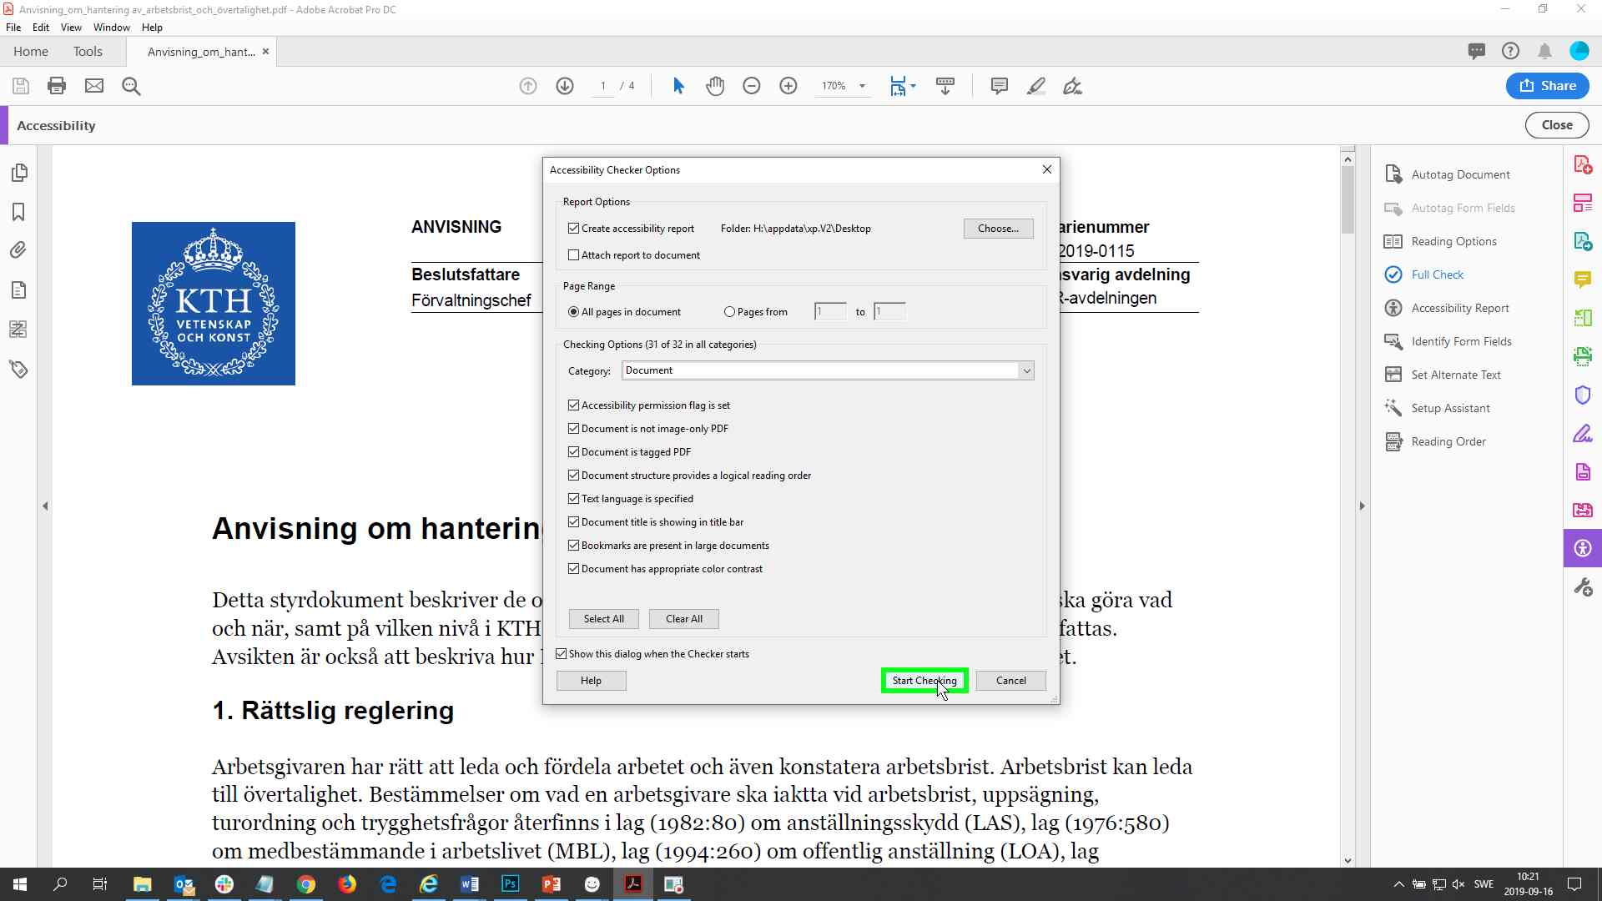Screen dimensions: 1602x901
Task: Toggle Create accessibility report checkbox
Action: pos(573,229)
